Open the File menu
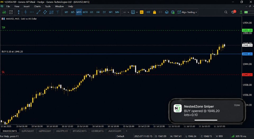 tap(8, 6)
